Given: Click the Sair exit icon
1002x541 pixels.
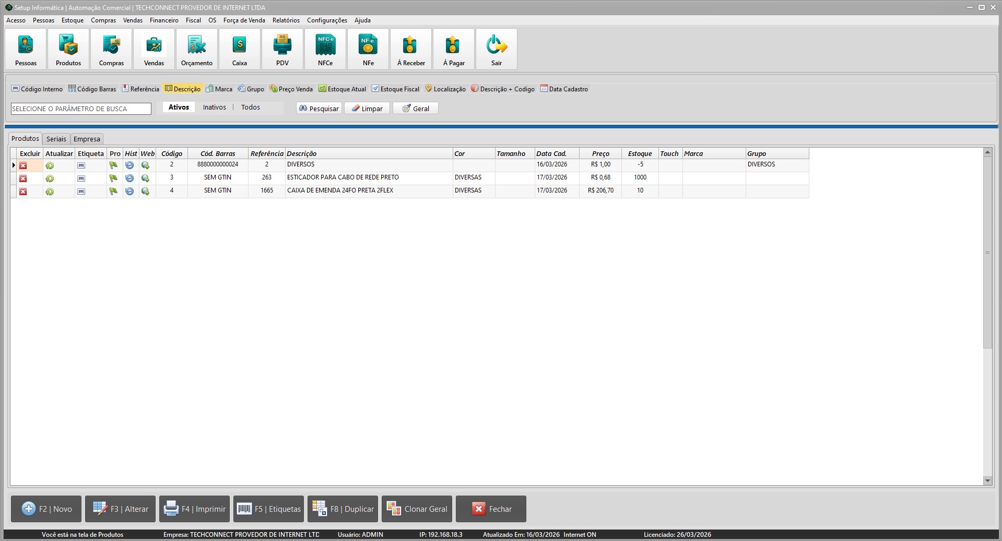Looking at the screenshot, I should coord(497,49).
